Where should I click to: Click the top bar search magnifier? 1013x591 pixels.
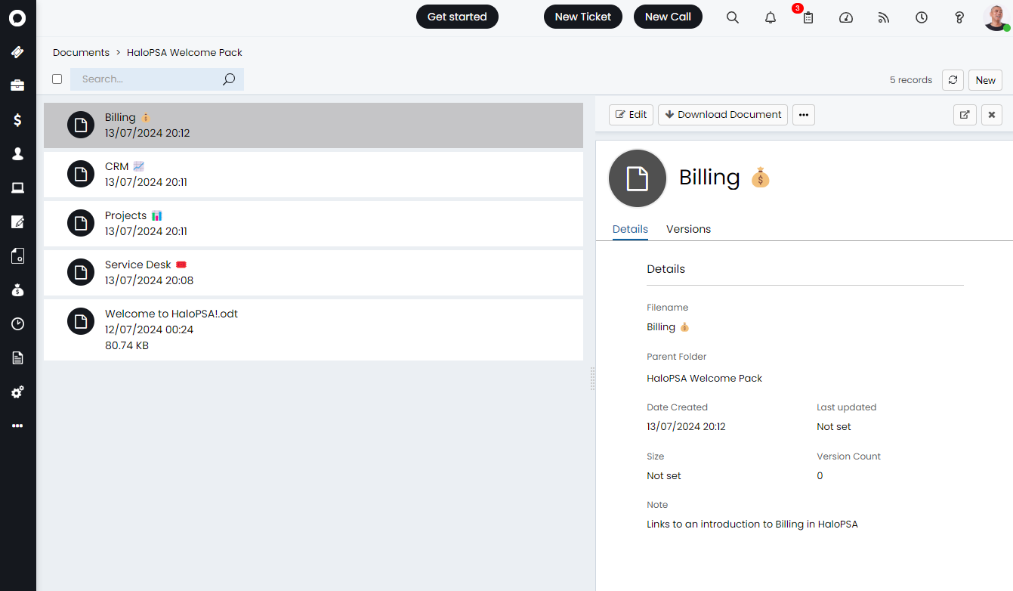pos(733,17)
